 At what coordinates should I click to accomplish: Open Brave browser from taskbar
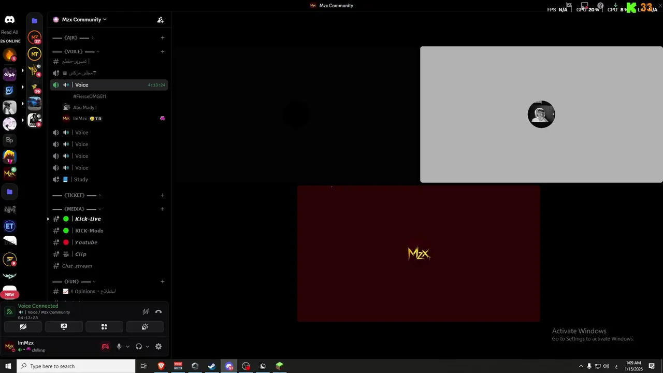point(161,366)
